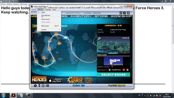Image resolution: width=174 pixels, height=98 pixels.
Task: Click the team flag icon on Temple preview
Action: [99, 39]
